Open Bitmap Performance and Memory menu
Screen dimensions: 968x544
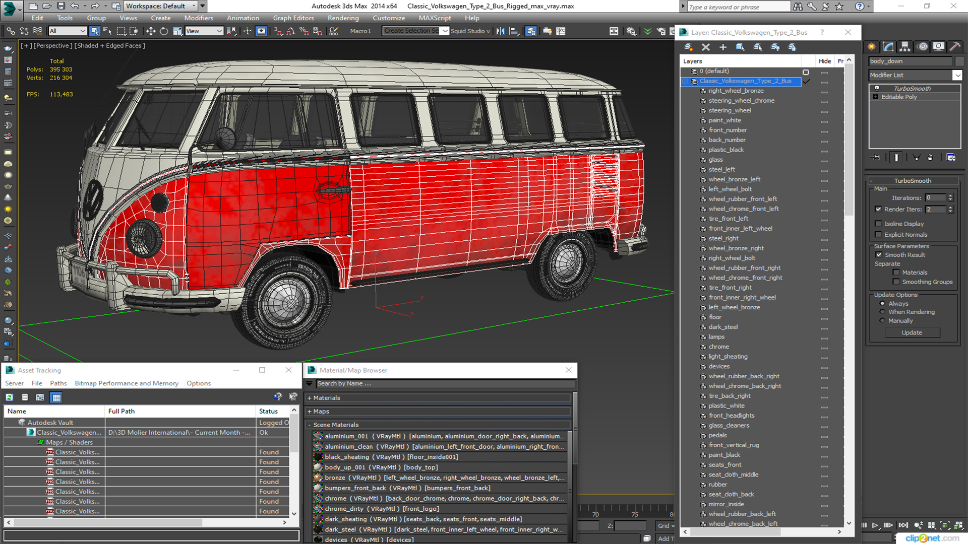pos(127,383)
